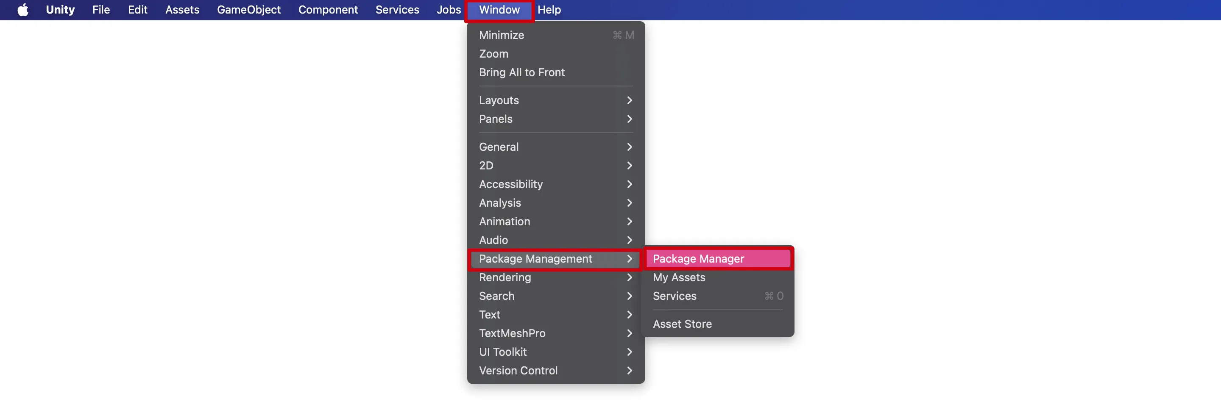Expand the Search submenu
The width and height of the screenshot is (1221, 410).
556,296
